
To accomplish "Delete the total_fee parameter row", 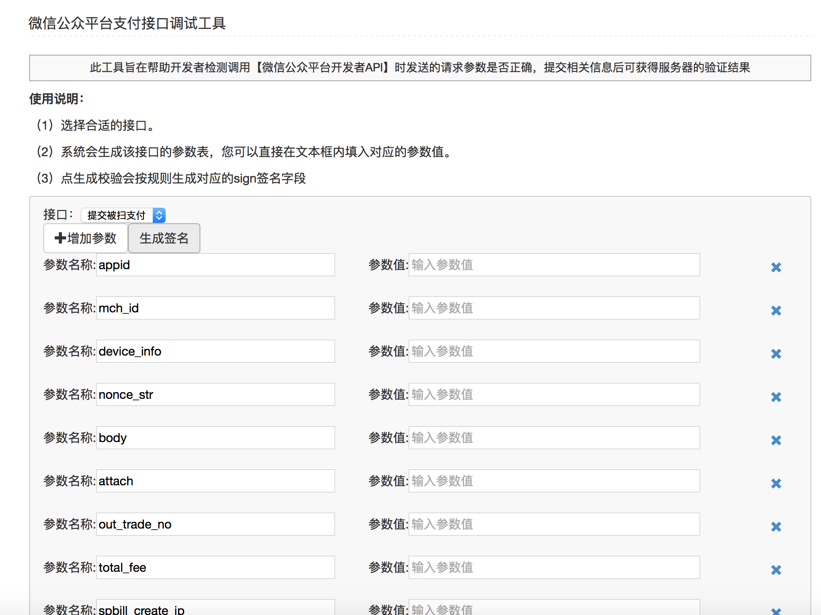I will [x=776, y=570].
